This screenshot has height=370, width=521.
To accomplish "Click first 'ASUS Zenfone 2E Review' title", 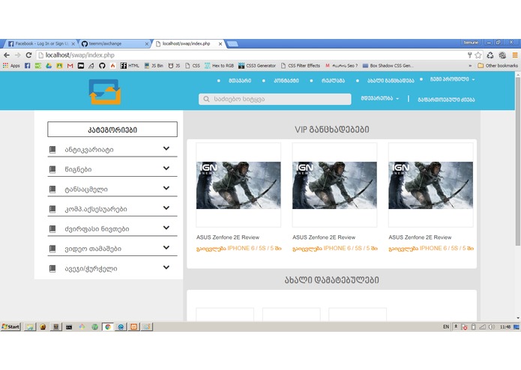I will point(228,237).
